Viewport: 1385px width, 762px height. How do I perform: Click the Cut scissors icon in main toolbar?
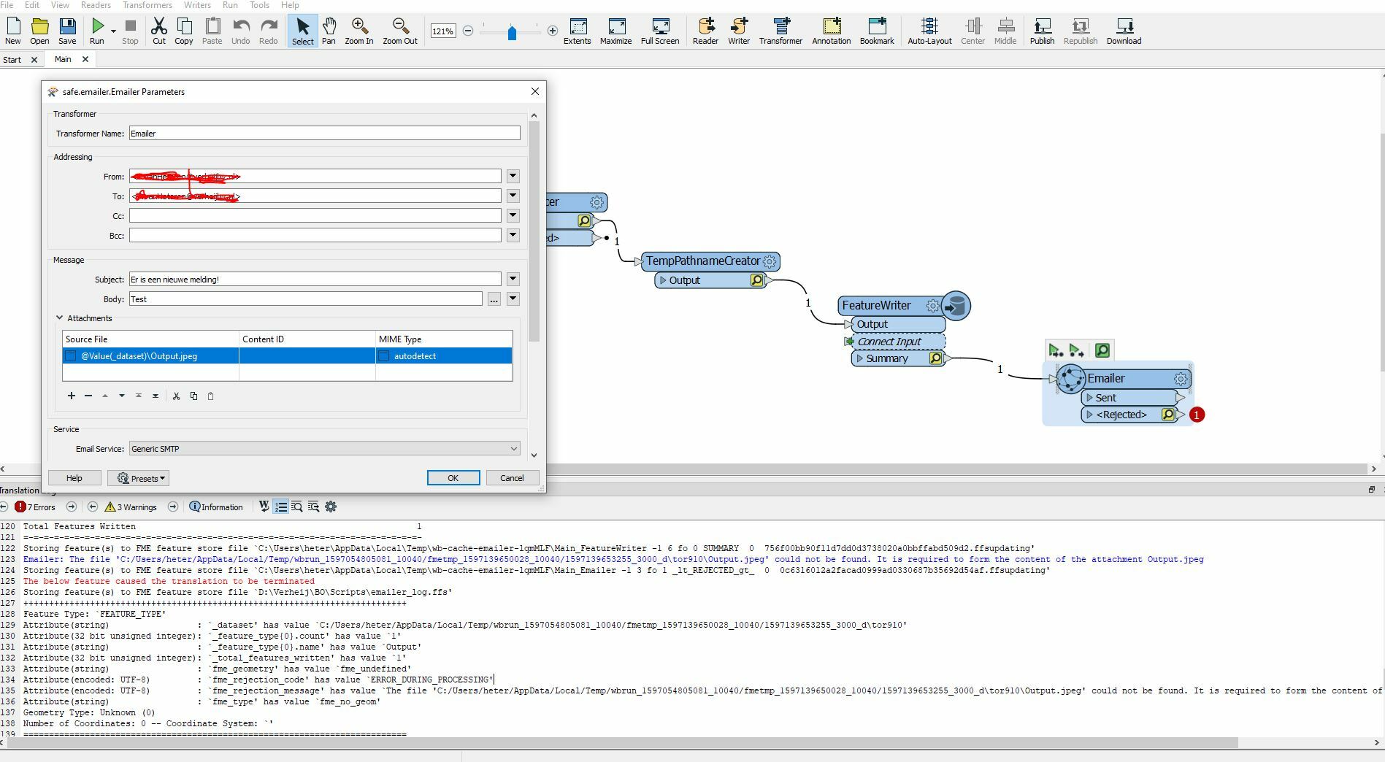click(x=158, y=30)
